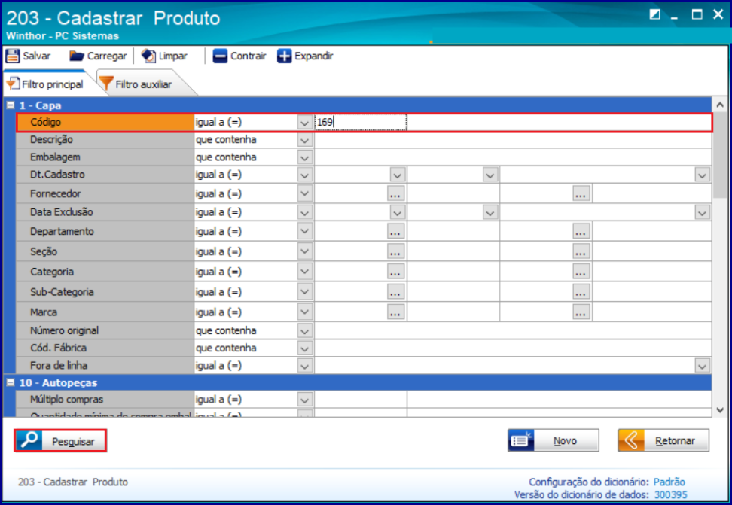Open operator dropdown for Descrição

[305, 140]
